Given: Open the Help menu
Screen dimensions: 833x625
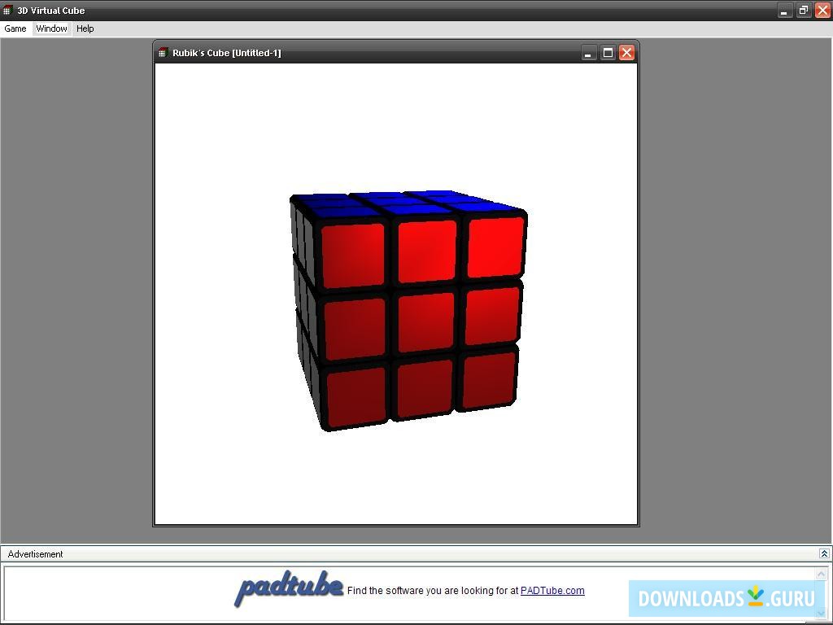Looking at the screenshot, I should point(85,28).
